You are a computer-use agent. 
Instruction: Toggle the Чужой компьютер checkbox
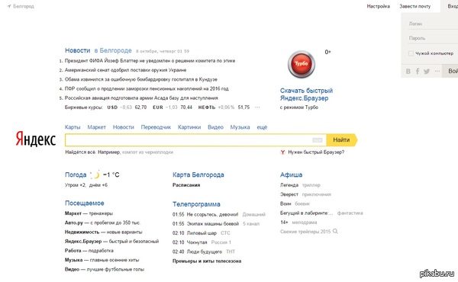tap(411, 53)
